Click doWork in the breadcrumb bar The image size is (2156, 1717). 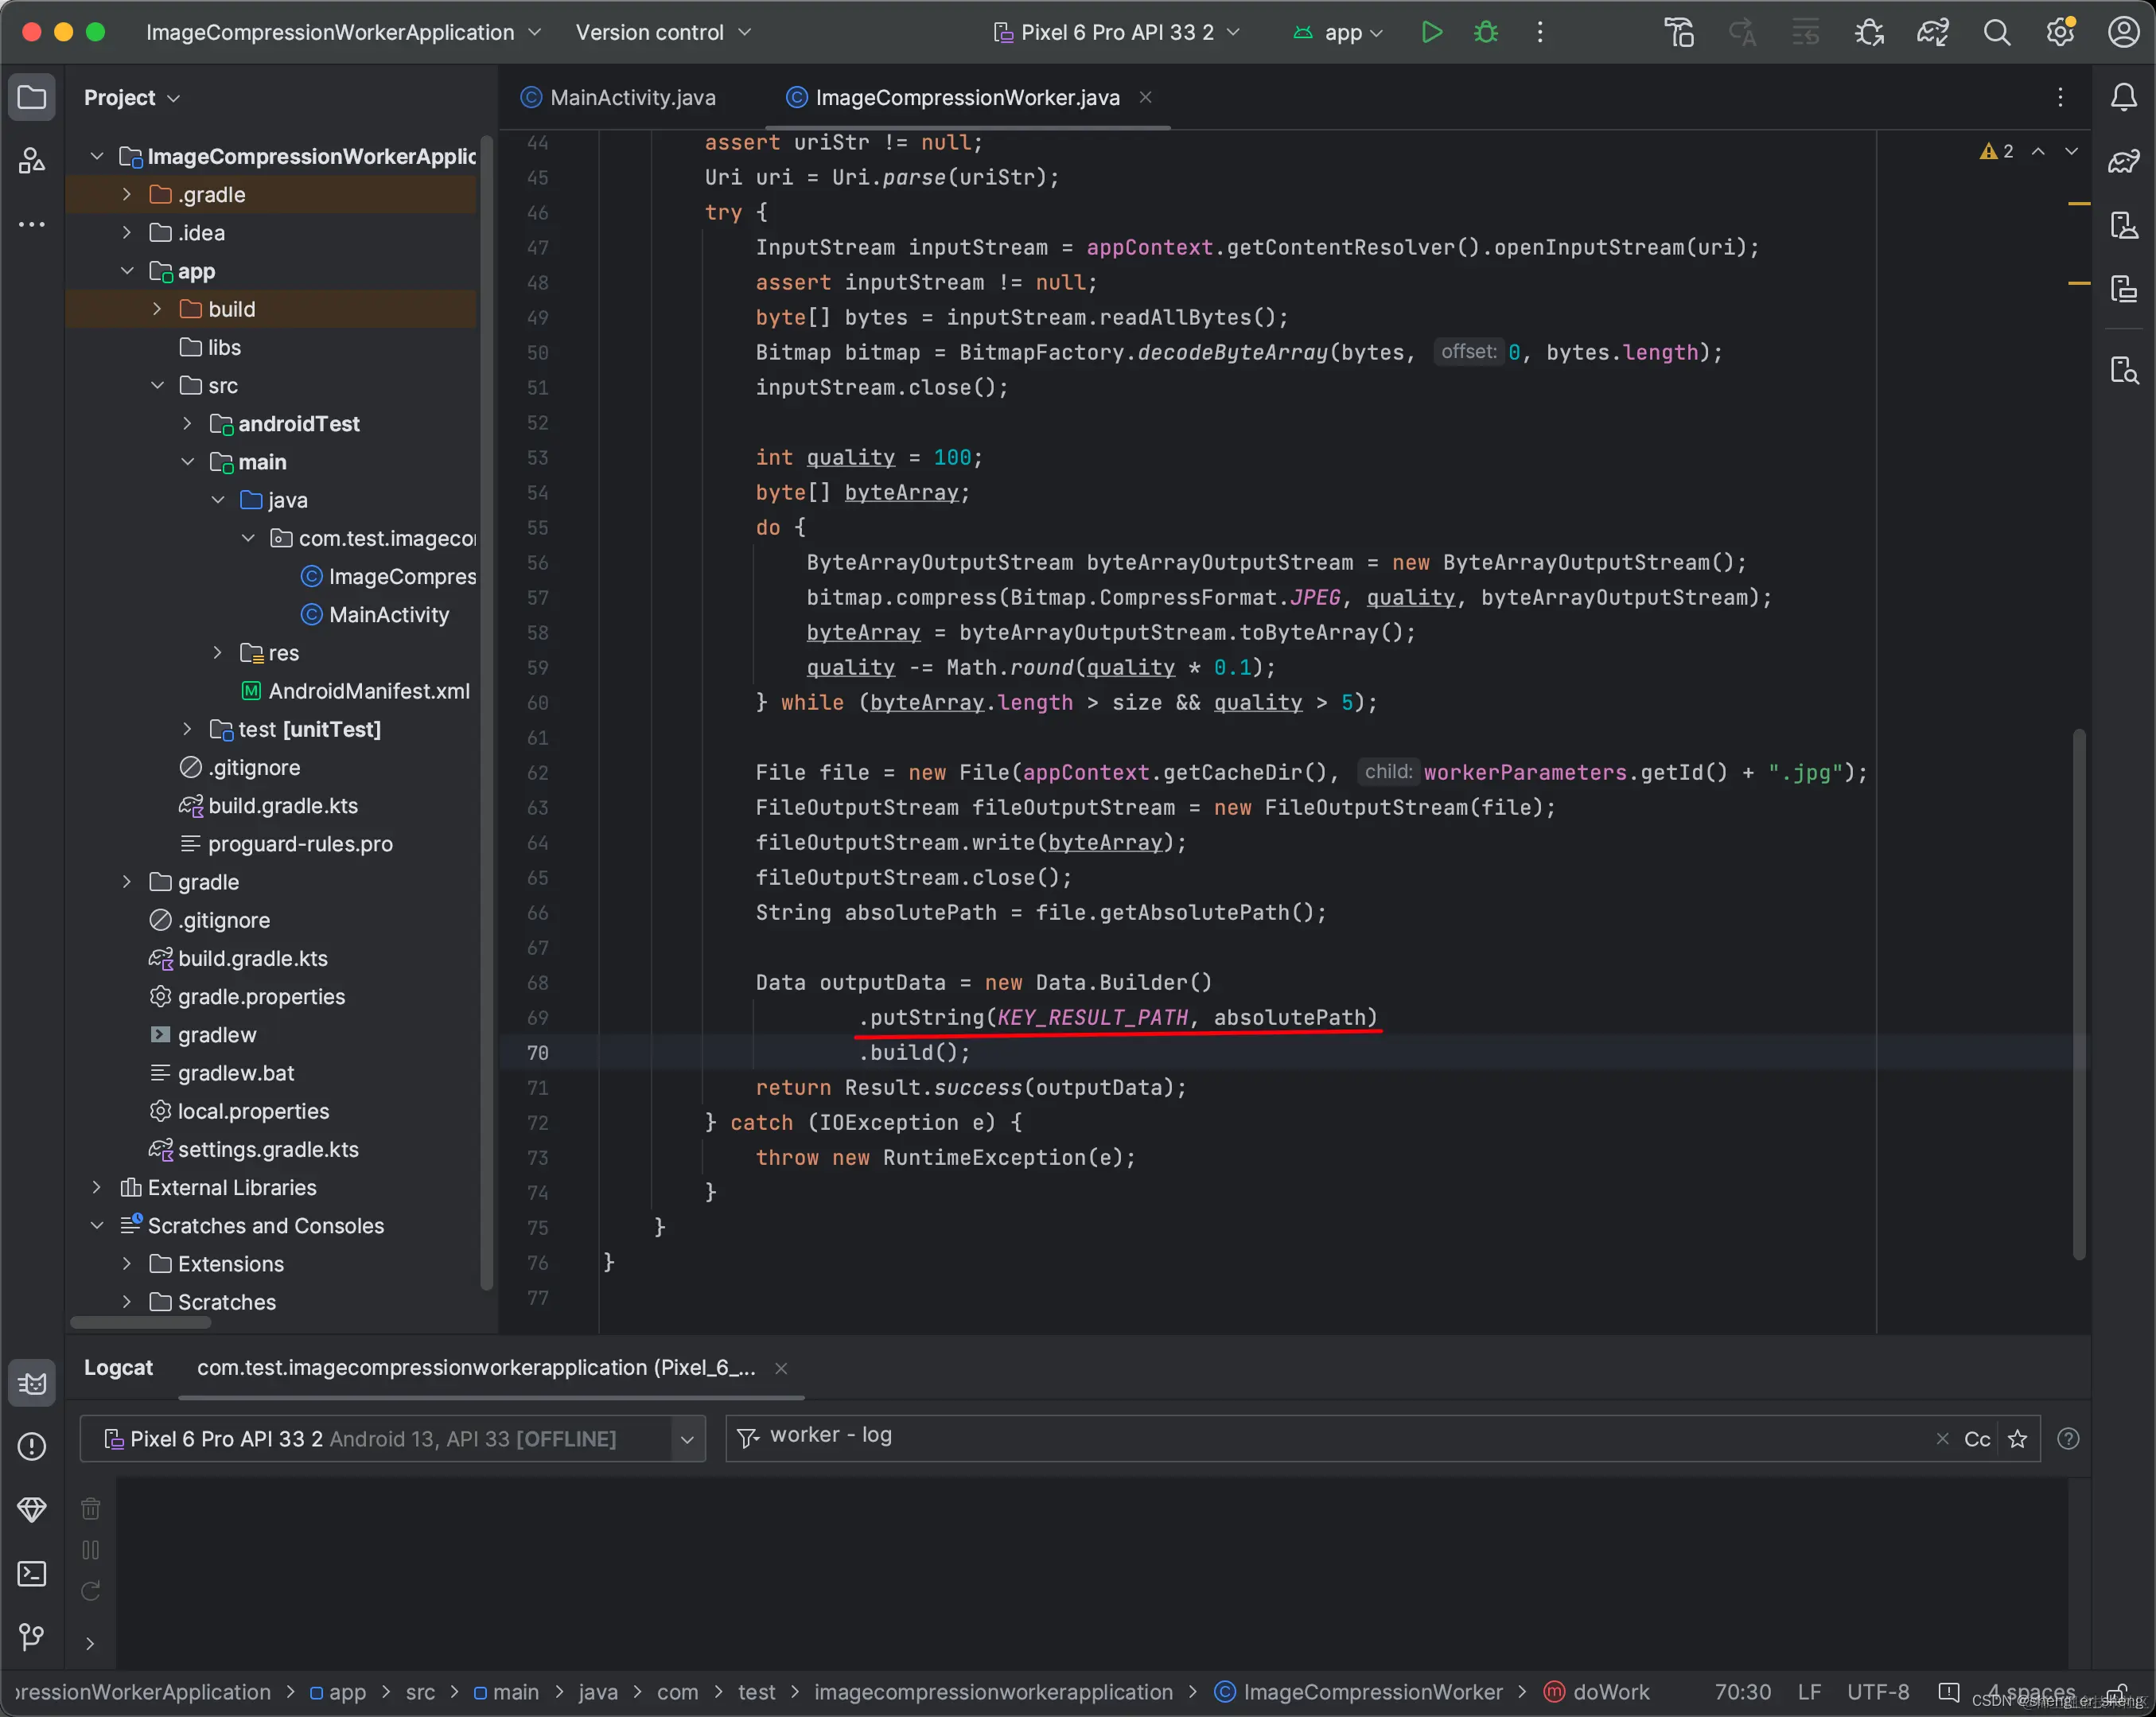(1610, 1692)
